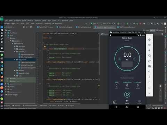
Task: Open the Manjaro menu at dock top
Action: coord(2,19)
